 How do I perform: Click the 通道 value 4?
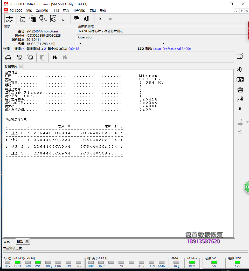[24, 49]
